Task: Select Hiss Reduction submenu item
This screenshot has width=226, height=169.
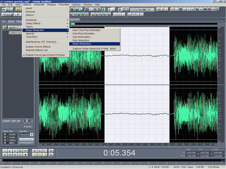Action: (x=95, y=40)
